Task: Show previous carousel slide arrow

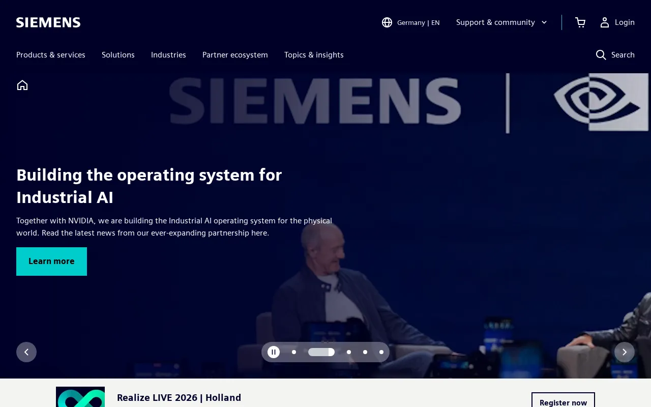Action: click(26, 352)
